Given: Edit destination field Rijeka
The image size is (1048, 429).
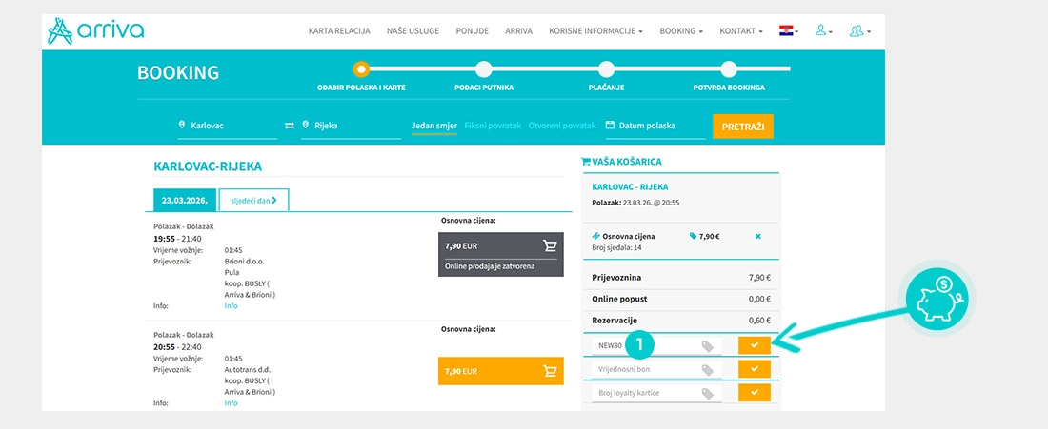Looking at the screenshot, I should (x=351, y=126).
